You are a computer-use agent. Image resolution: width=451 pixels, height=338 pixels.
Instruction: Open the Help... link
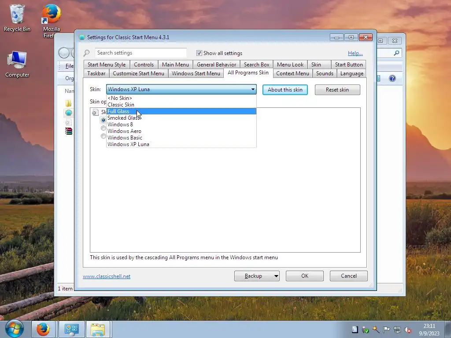(x=355, y=53)
